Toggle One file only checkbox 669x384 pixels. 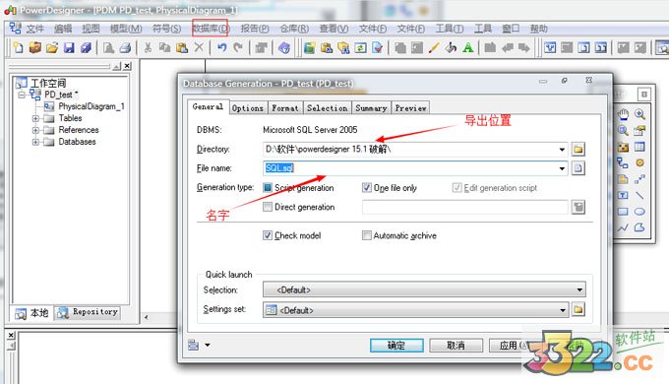tap(367, 187)
